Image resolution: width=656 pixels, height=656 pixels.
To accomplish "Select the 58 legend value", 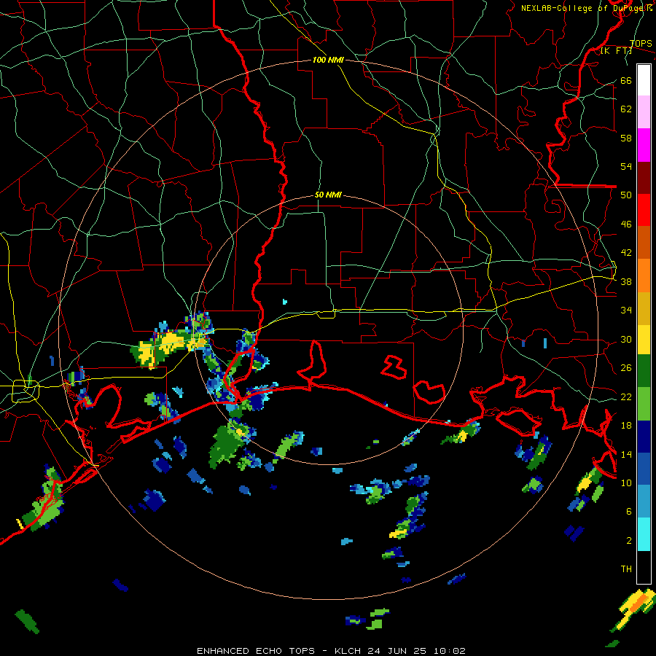I will (626, 138).
